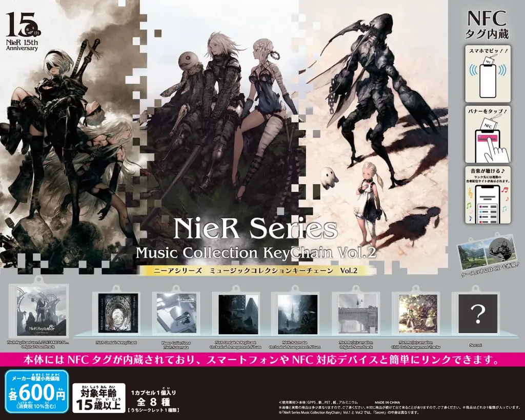Screen dimensions: 525x420
Task: Tap the banner-tap finger illustration
Action: click(x=488, y=134)
